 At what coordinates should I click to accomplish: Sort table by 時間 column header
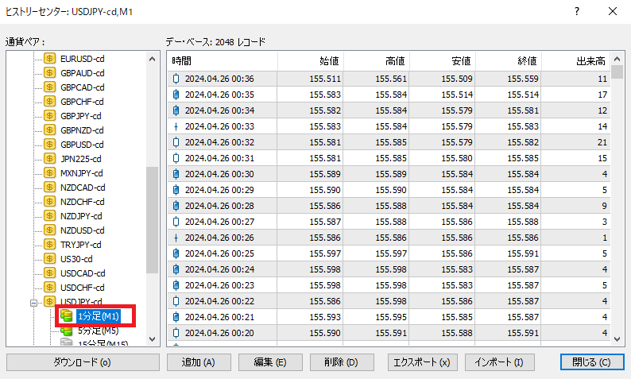(223, 60)
